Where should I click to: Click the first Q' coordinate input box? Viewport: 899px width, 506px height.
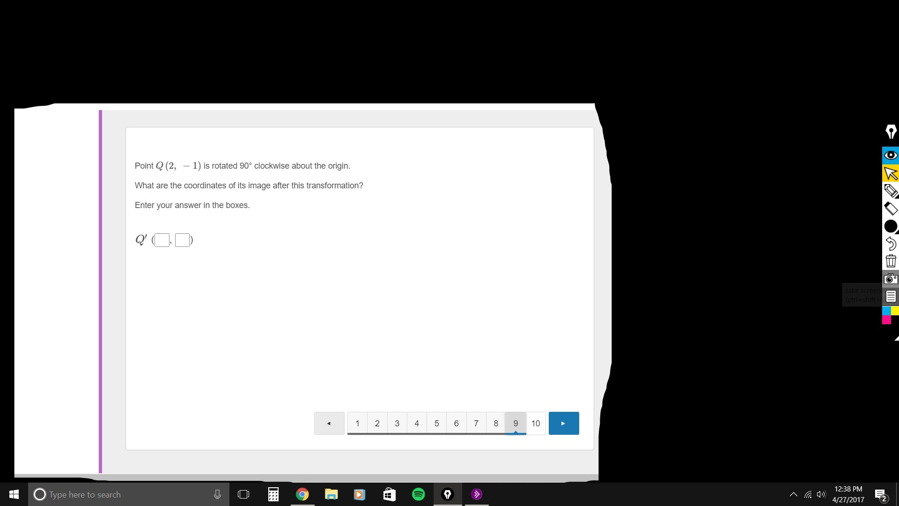162,240
